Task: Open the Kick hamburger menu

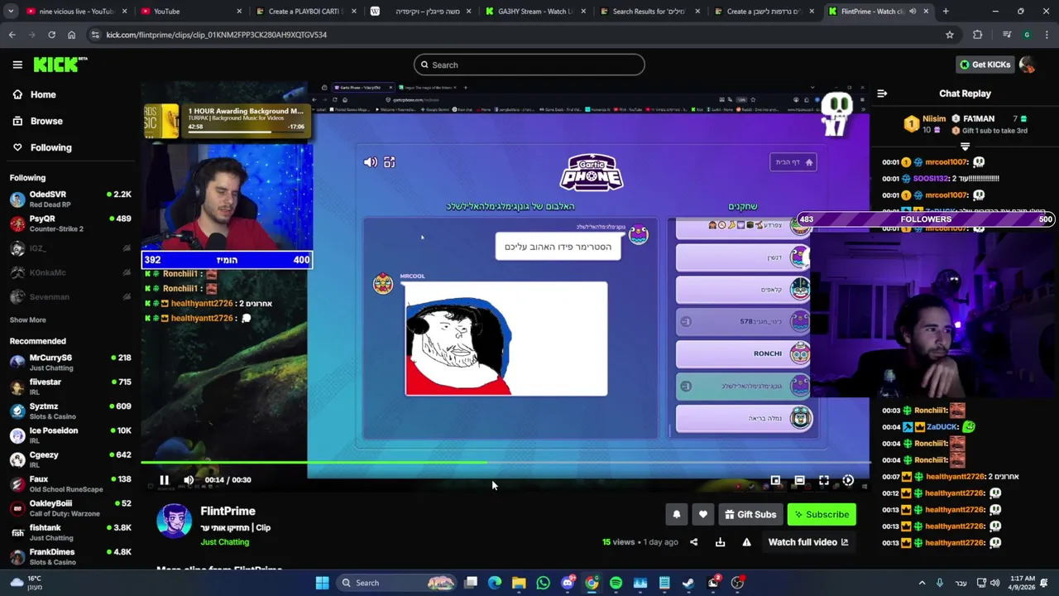Action: click(x=17, y=65)
